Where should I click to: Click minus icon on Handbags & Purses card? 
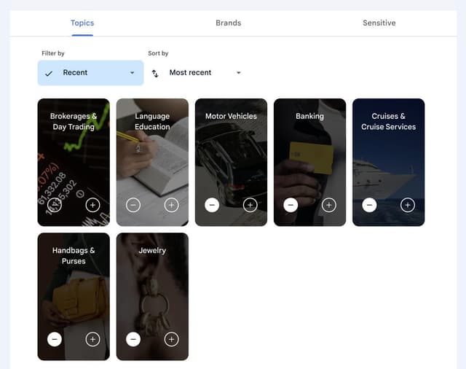point(55,339)
